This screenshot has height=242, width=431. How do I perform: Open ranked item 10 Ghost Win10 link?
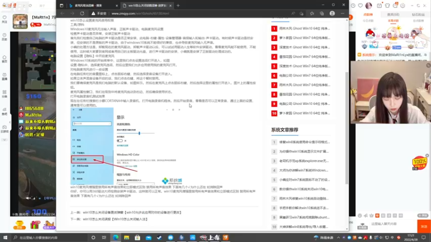tap(304, 113)
